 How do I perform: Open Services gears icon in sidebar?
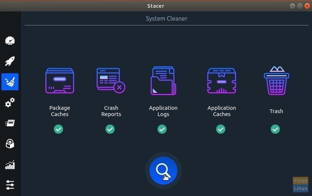pos(10,102)
